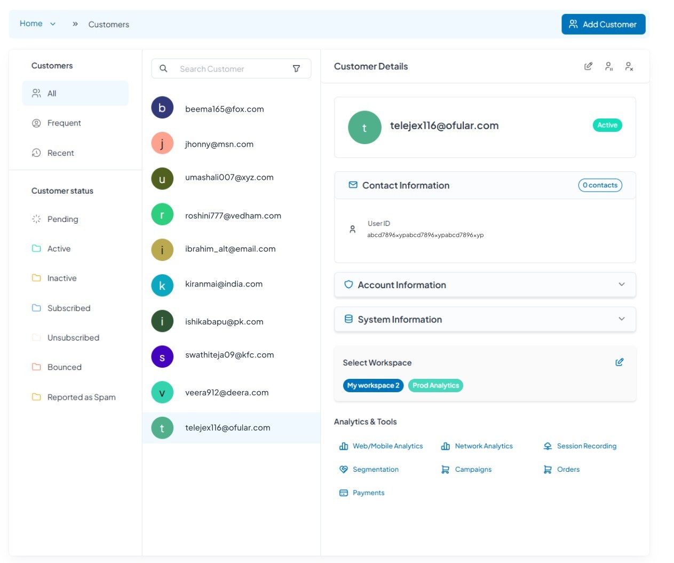674x563 pixels.
Task: Click the Segmentation heart icon
Action: pos(344,470)
